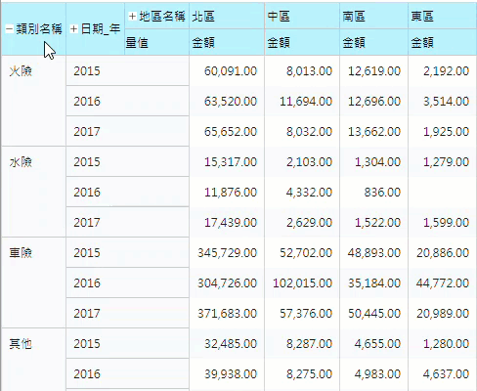This screenshot has width=477, height=391.
Task: Collapse the 類別名稱 field with minus icon
Action: coord(10,29)
